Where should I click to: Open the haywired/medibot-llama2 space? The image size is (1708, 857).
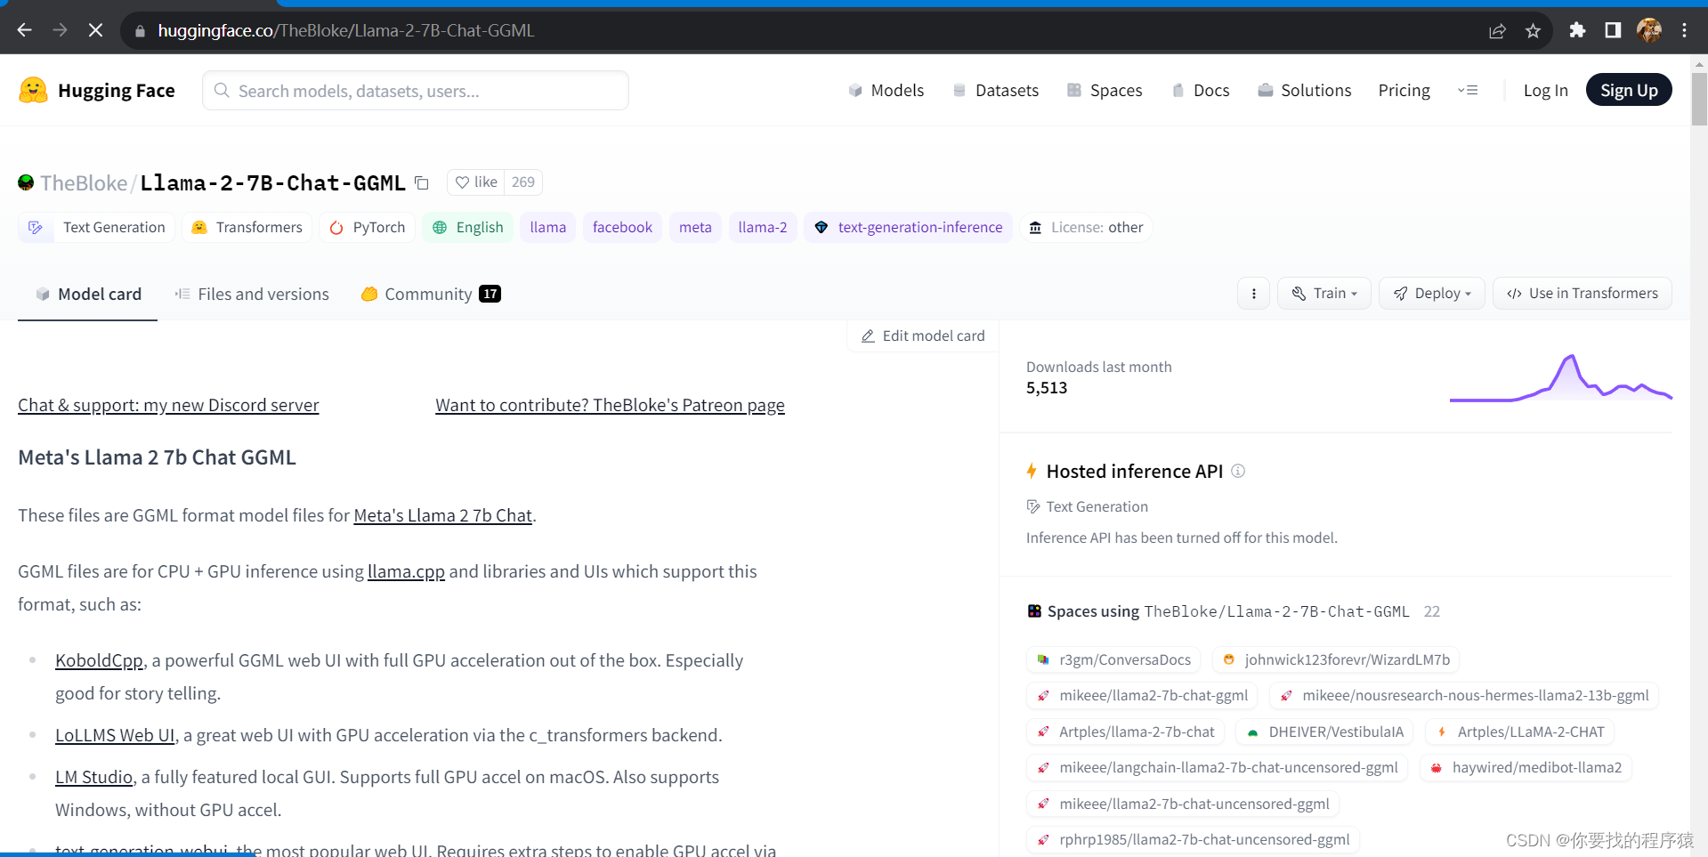[1526, 768]
